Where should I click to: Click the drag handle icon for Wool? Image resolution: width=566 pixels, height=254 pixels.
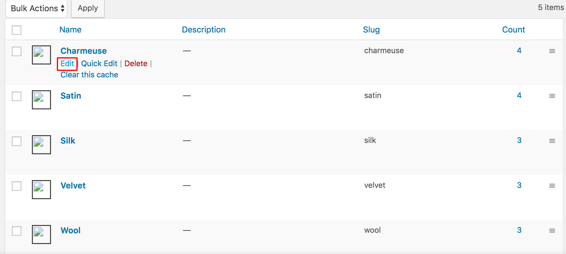point(552,231)
